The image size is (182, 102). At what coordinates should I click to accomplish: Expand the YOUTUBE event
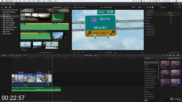(2, 34)
